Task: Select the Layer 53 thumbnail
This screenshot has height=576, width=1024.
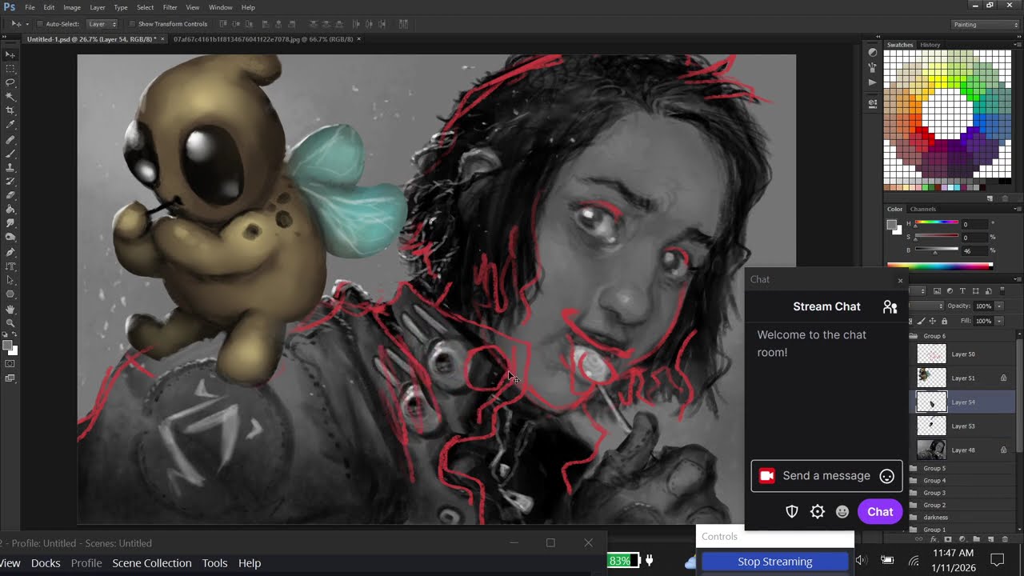Action: coord(931,426)
